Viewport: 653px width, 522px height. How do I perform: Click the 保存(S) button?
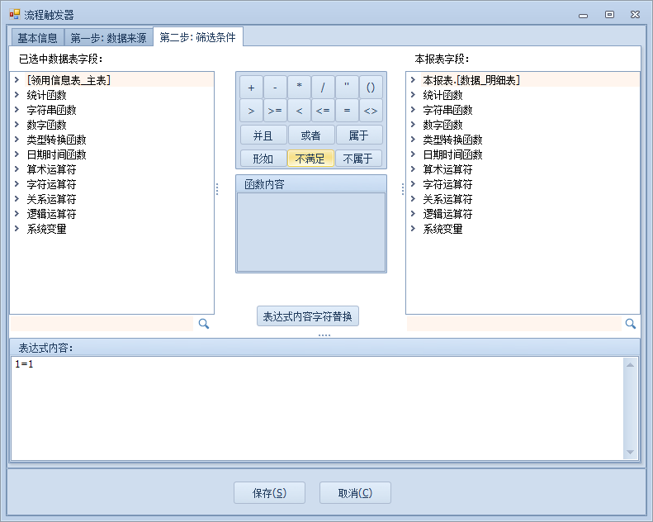point(269,493)
